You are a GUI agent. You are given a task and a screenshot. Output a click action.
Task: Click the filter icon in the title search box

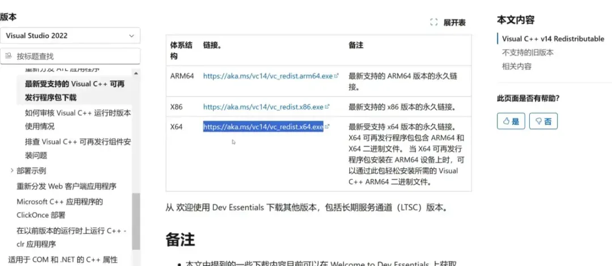pyautogui.click(x=8, y=56)
